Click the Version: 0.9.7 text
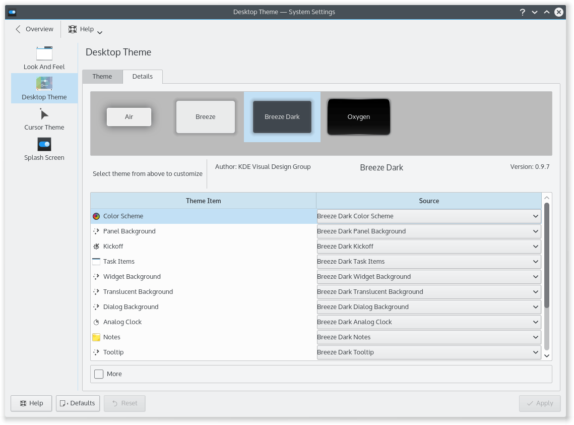574x425 pixels. (x=530, y=167)
